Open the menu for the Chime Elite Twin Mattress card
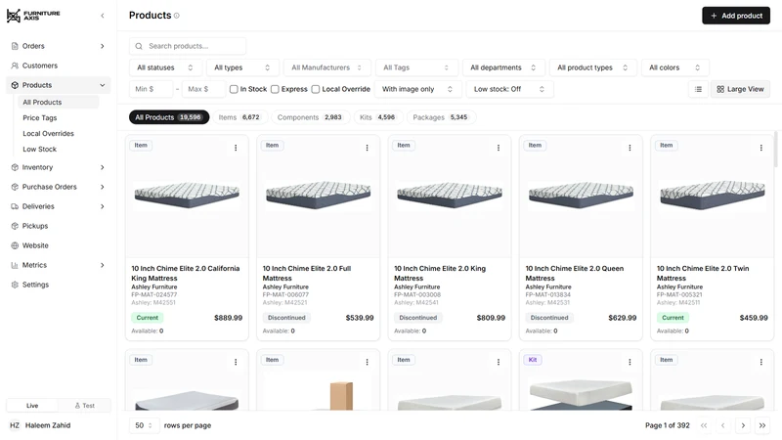The width and height of the screenshot is (782, 440). click(761, 148)
